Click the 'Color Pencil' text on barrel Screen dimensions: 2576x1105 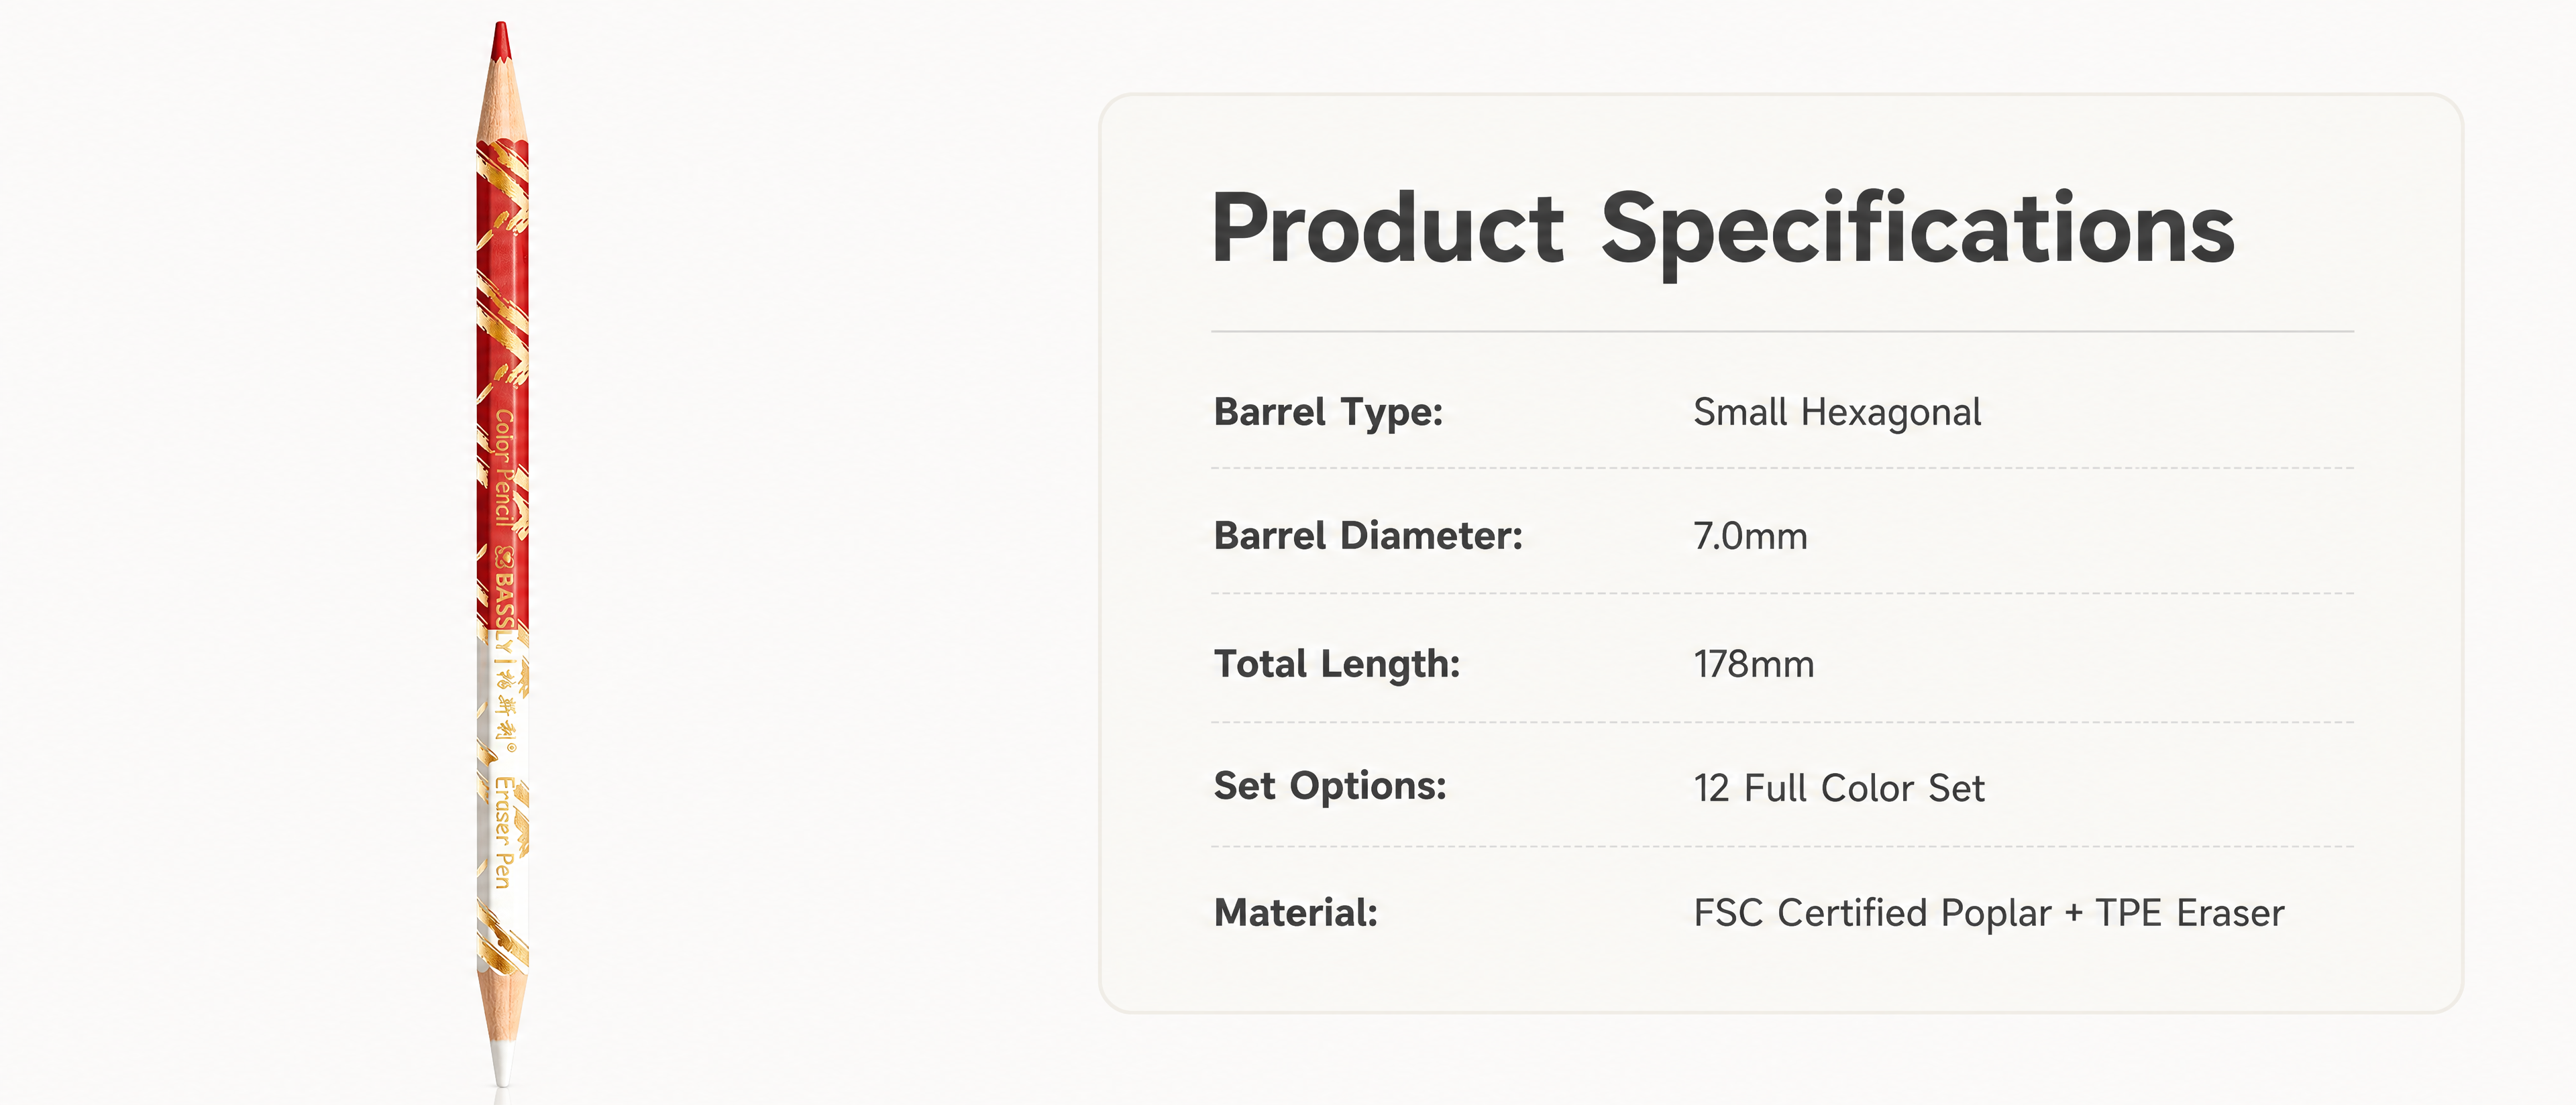[504, 467]
